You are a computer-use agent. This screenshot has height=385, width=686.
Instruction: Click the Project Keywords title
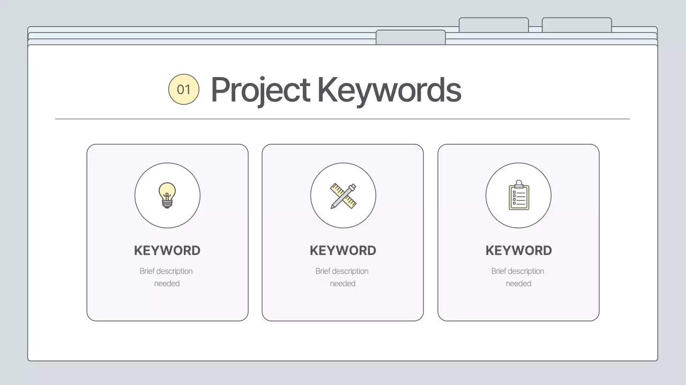tap(337, 89)
